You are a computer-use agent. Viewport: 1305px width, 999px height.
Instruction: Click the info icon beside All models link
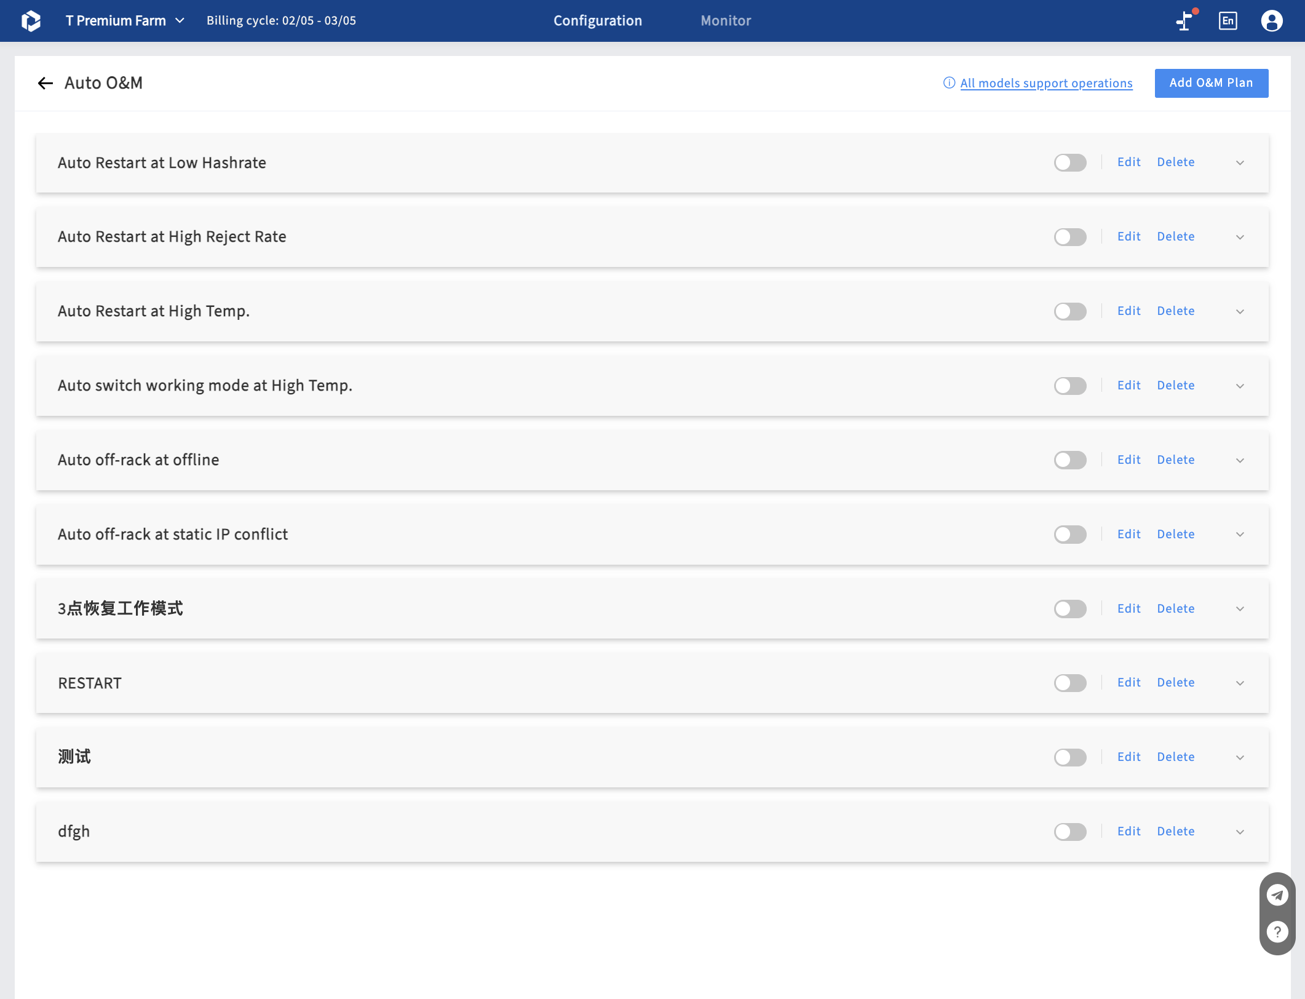pos(949,83)
